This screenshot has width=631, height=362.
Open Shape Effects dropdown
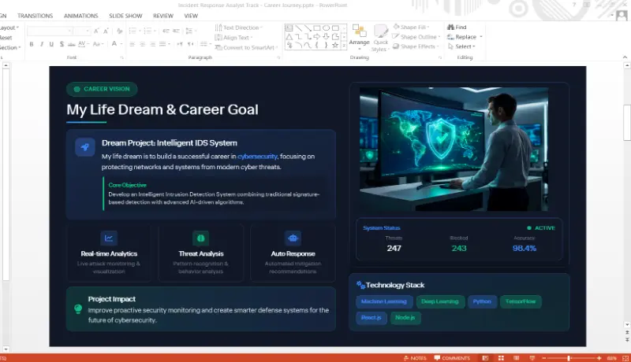click(416, 46)
